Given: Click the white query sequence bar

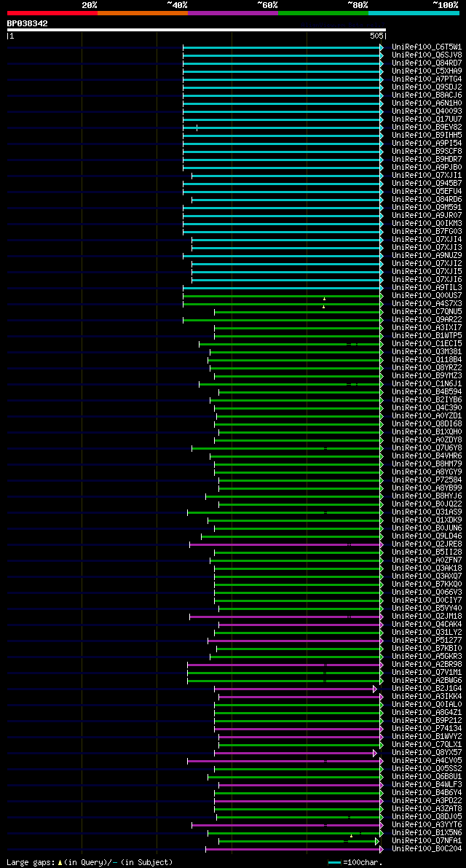Looking at the screenshot, I should tap(197, 30).
